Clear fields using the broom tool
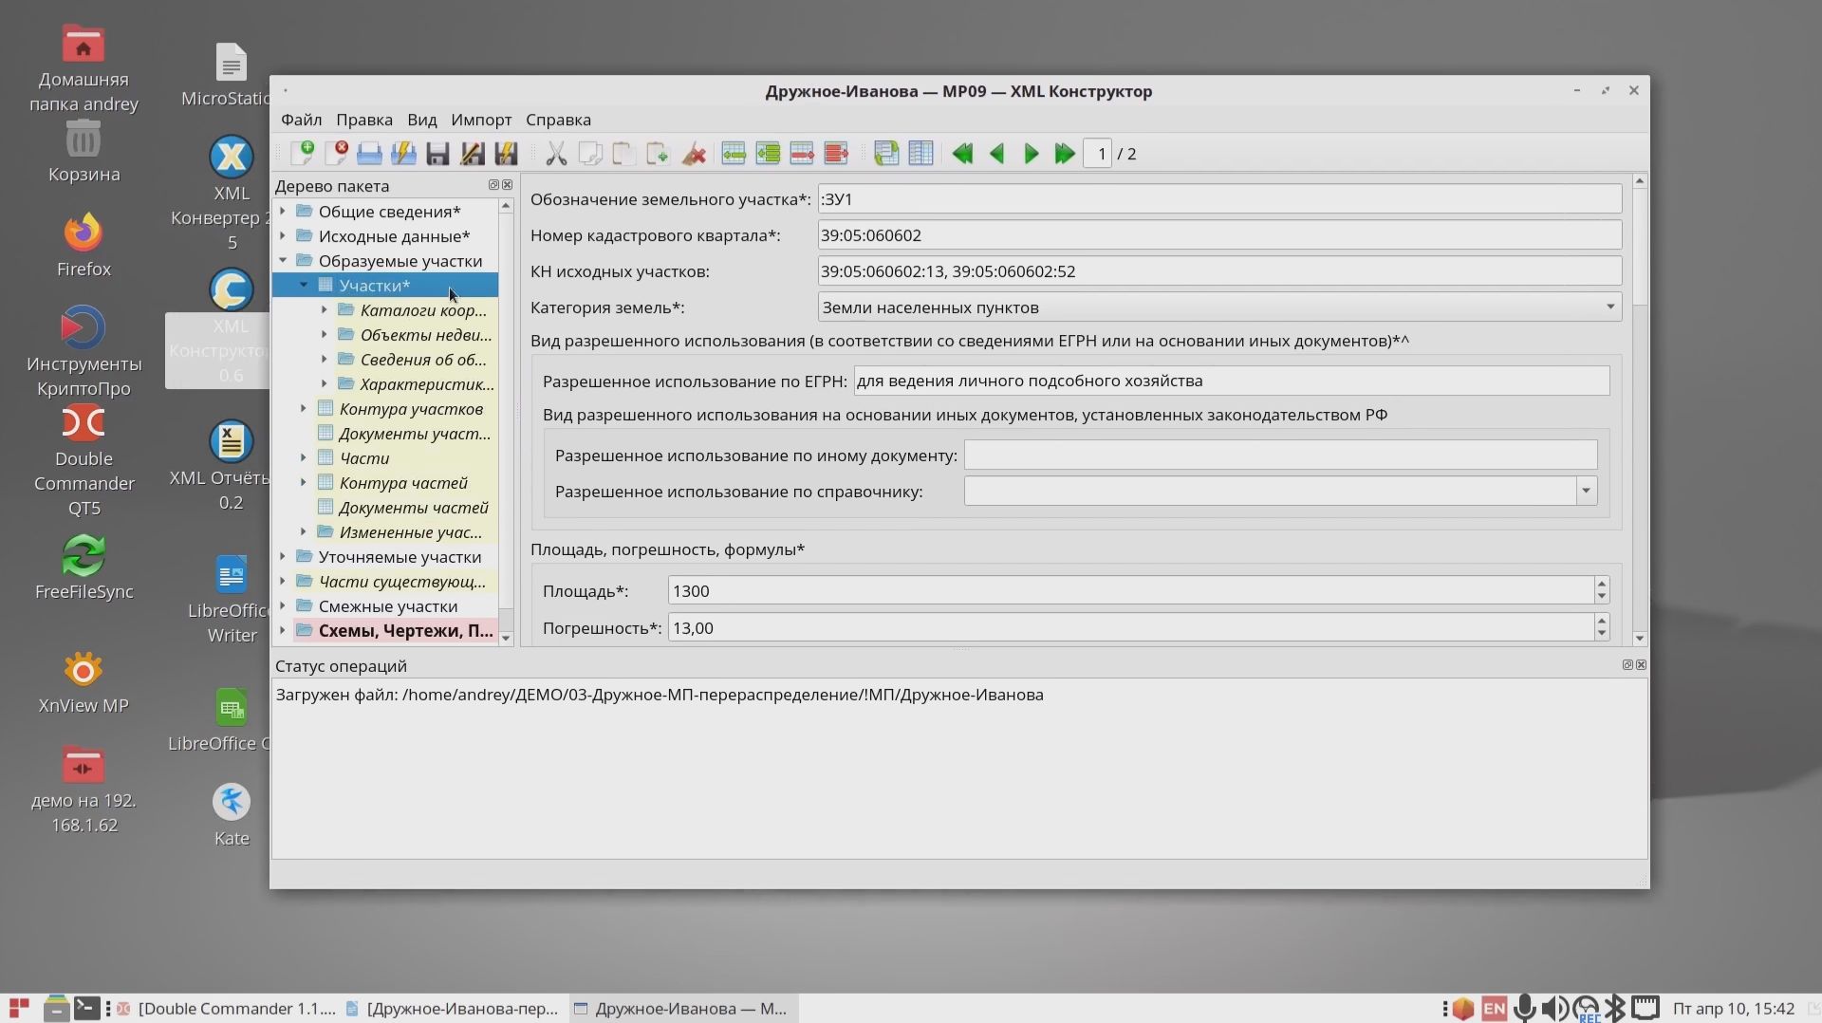1822x1023 pixels. point(694,153)
